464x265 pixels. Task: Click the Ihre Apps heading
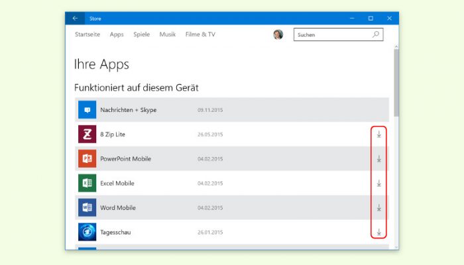(x=101, y=64)
